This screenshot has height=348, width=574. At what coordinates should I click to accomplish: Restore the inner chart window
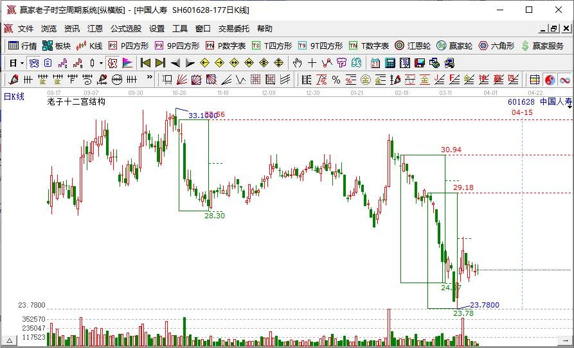point(553,28)
